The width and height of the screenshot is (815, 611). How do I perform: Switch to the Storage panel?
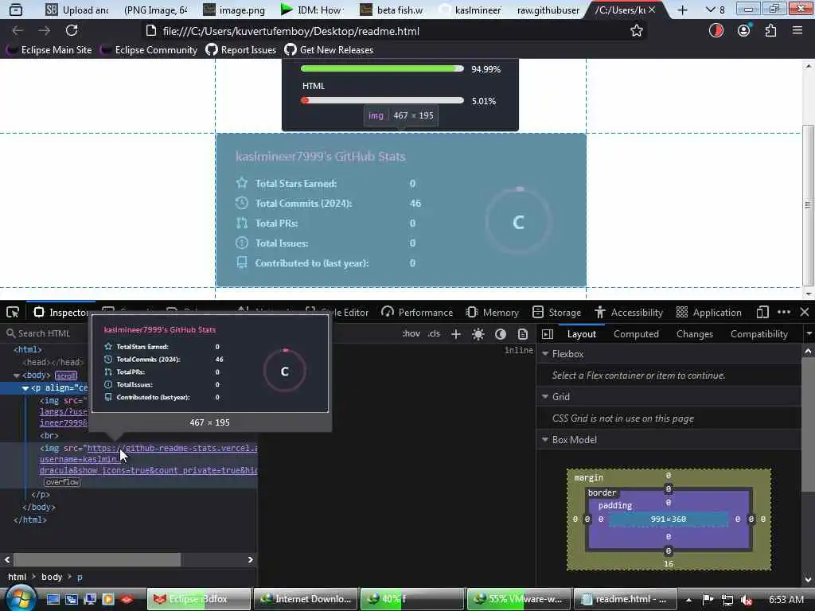click(x=556, y=312)
